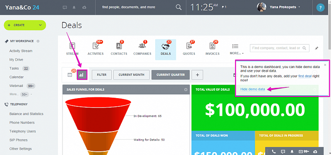Expand More items under My Workspace
Screen dimensions: 331x155
coord(21,94)
